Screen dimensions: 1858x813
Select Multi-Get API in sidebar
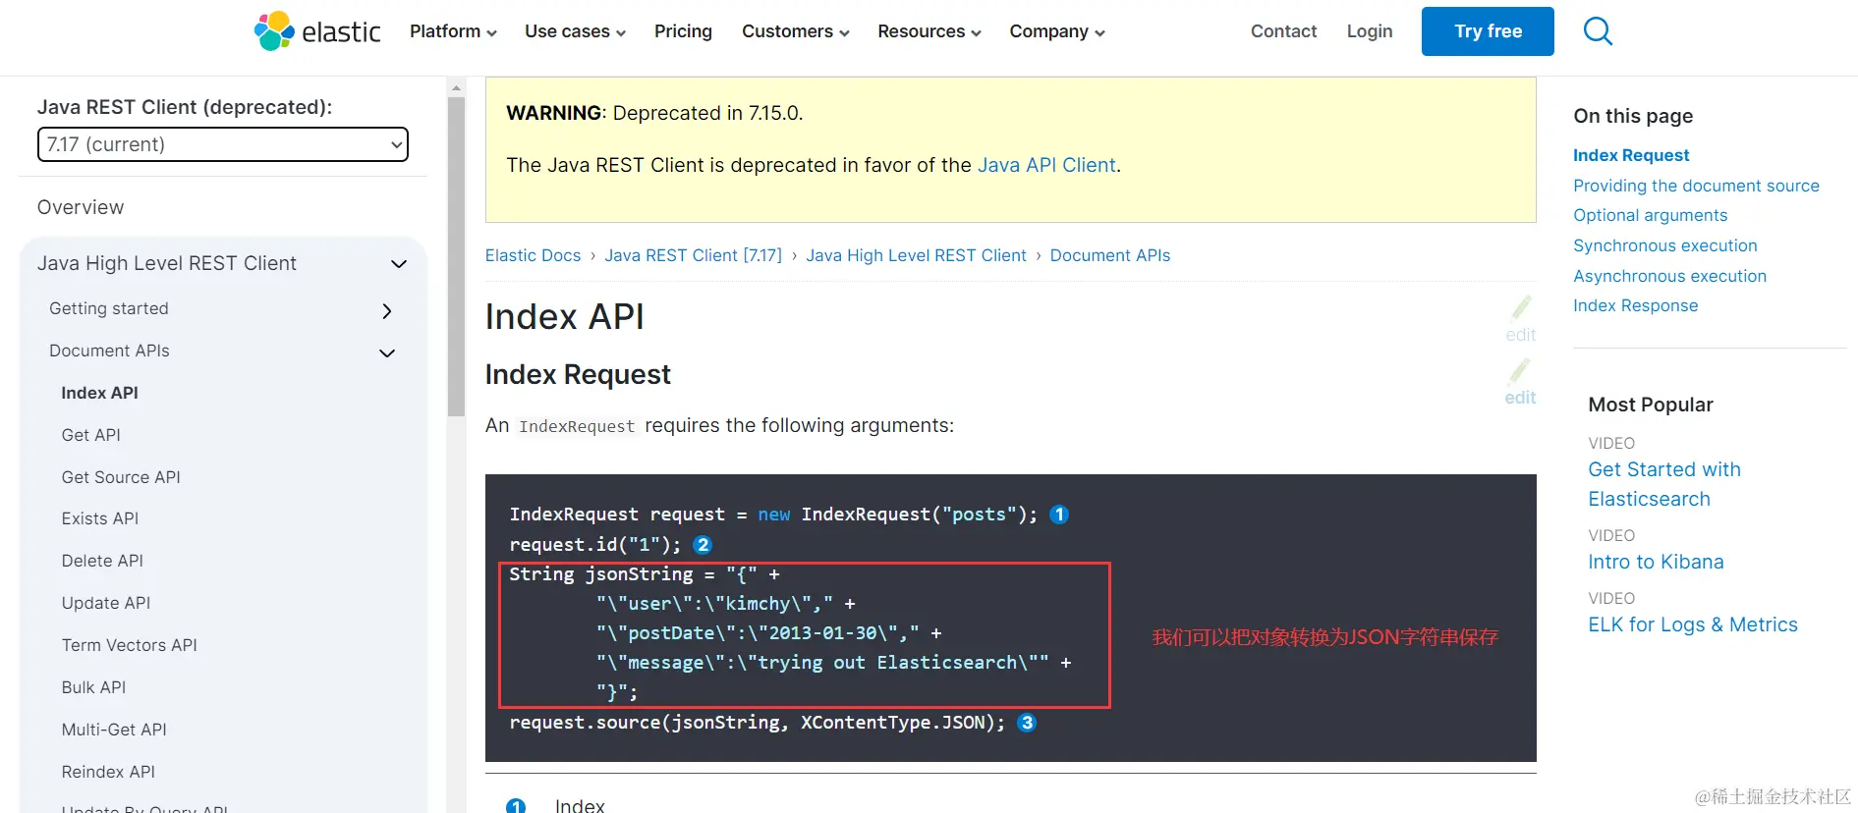pyautogui.click(x=114, y=730)
